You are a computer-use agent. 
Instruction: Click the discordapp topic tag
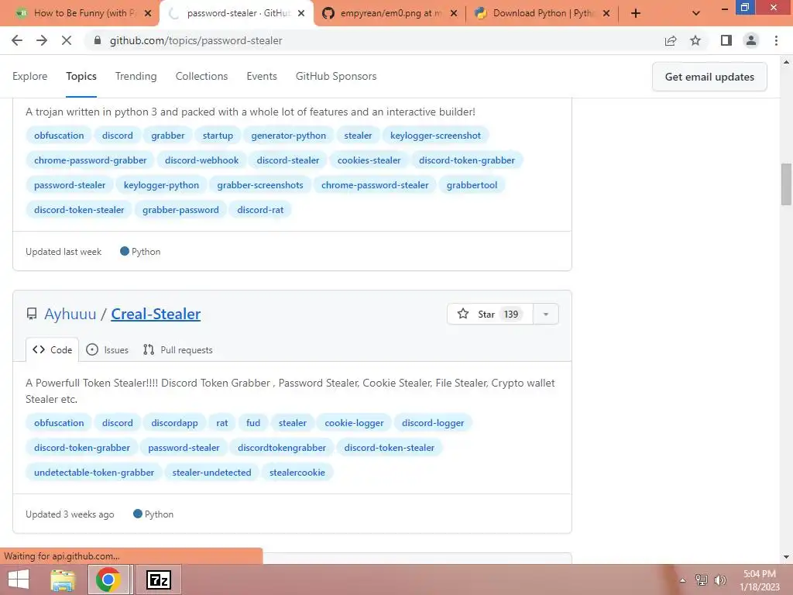[174, 423]
